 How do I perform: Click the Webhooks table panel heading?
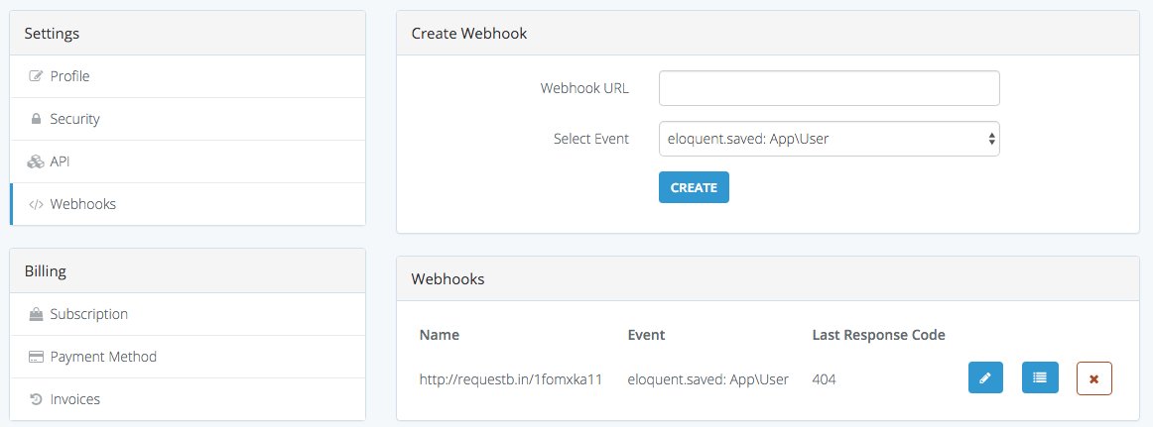[x=448, y=278]
